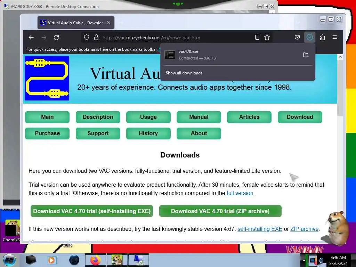Viewport: 356px width, 267px height.
Task: Open the Manual page
Action: click(199, 117)
